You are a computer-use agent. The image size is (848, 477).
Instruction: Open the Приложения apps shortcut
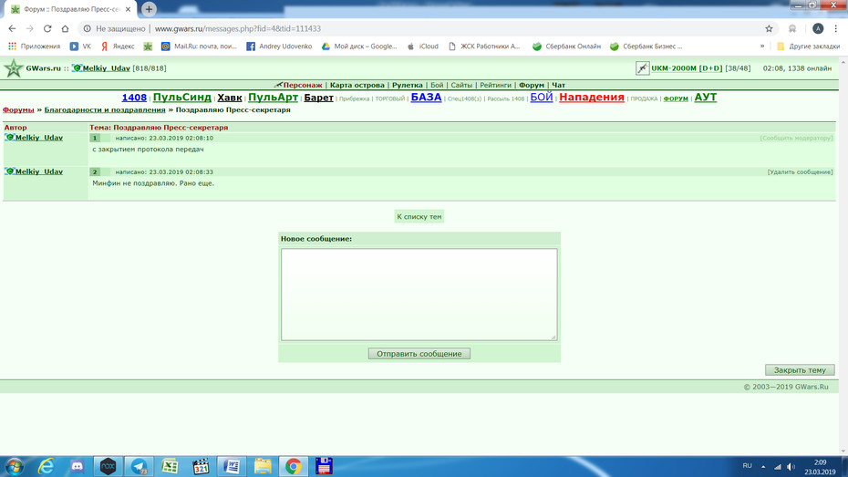tap(34, 47)
